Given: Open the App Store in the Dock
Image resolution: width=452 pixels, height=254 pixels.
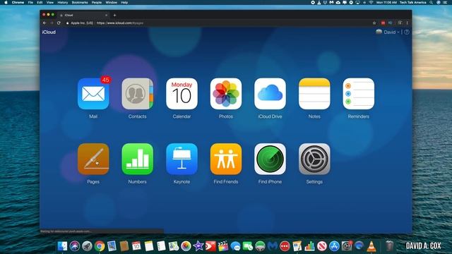Looking at the screenshot, I should [334, 246].
